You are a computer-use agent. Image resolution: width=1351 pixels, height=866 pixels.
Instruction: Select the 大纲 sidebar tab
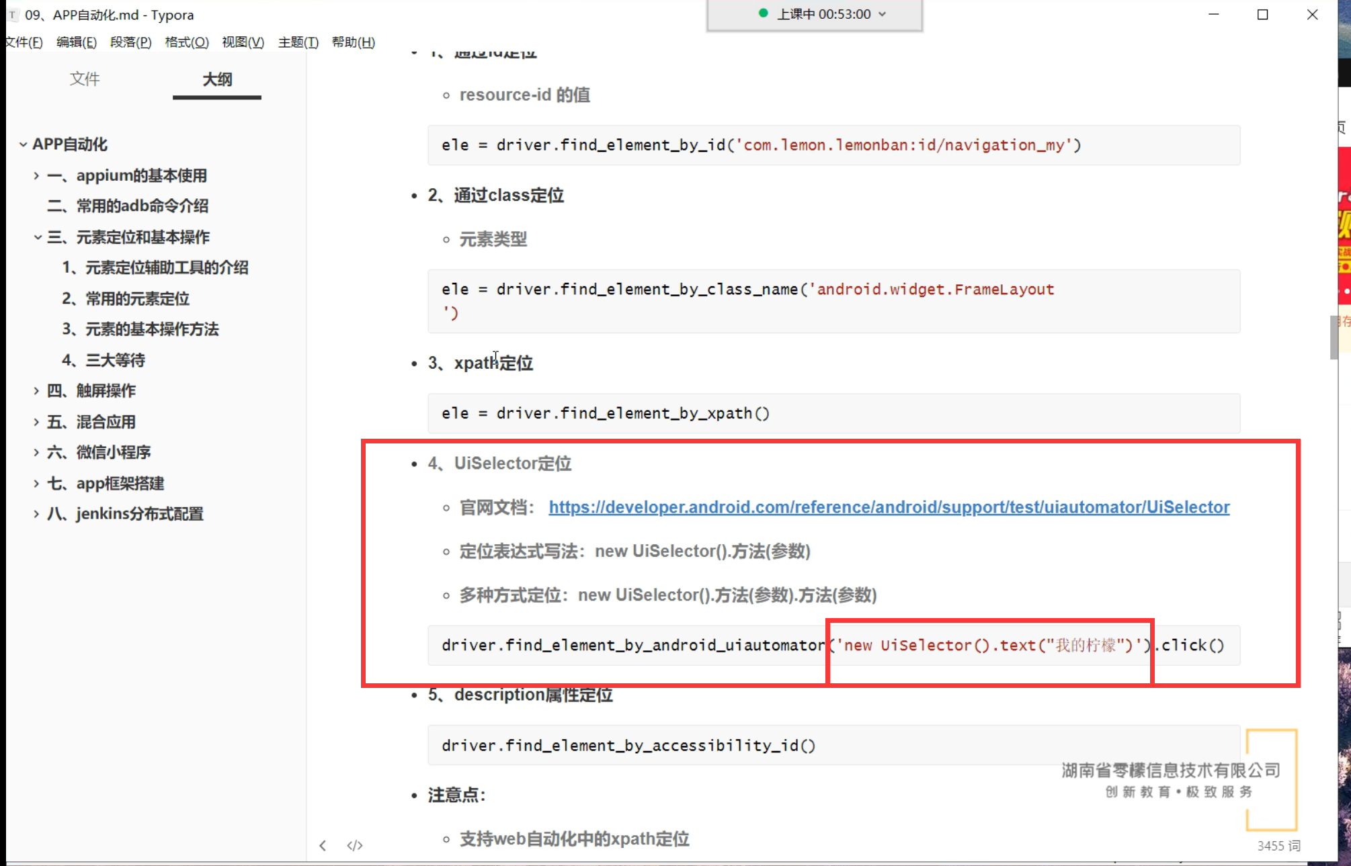point(217,79)
